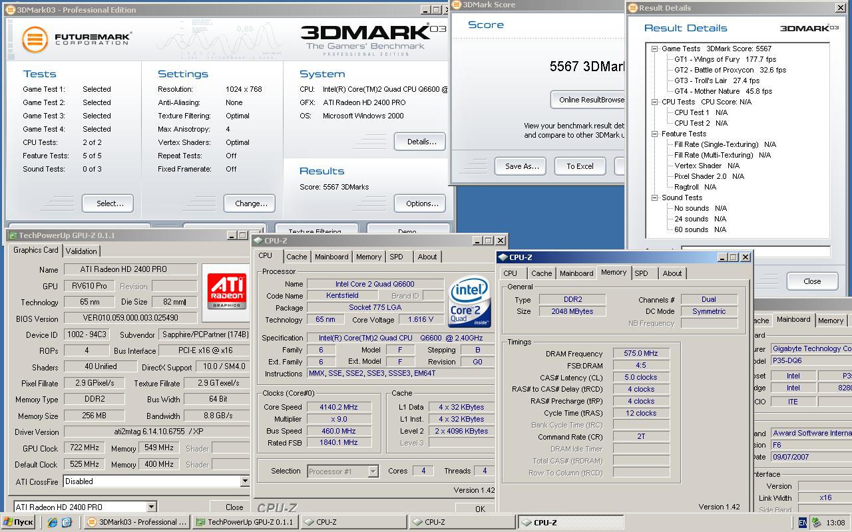This screenshot has height=532, width=852.
Task: Switch to the SPD tab in the CPU-Z processor window
Action: click(x=396, y=257)
